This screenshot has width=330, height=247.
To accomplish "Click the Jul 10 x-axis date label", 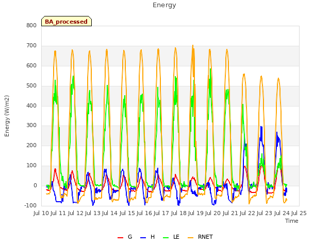I will 41,213.
